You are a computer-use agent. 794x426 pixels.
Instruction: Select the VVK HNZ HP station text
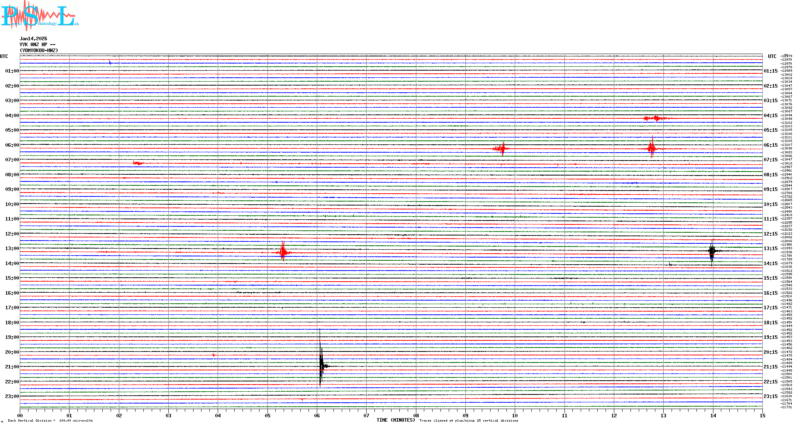coord(38,45)
